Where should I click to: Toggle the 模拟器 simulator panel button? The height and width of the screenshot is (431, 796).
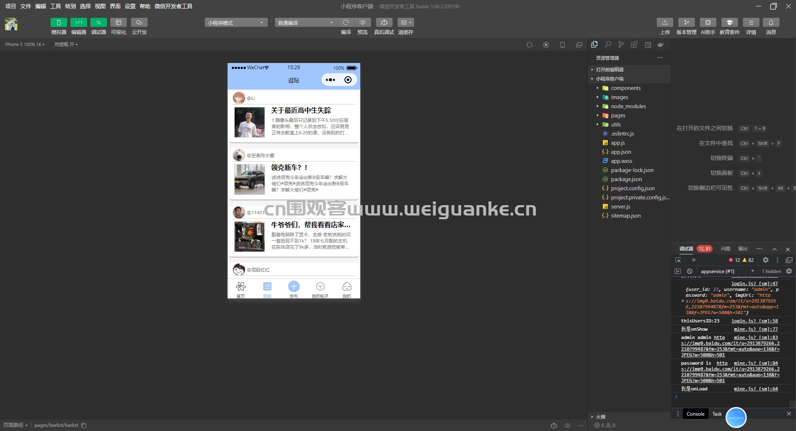(58, 22)
